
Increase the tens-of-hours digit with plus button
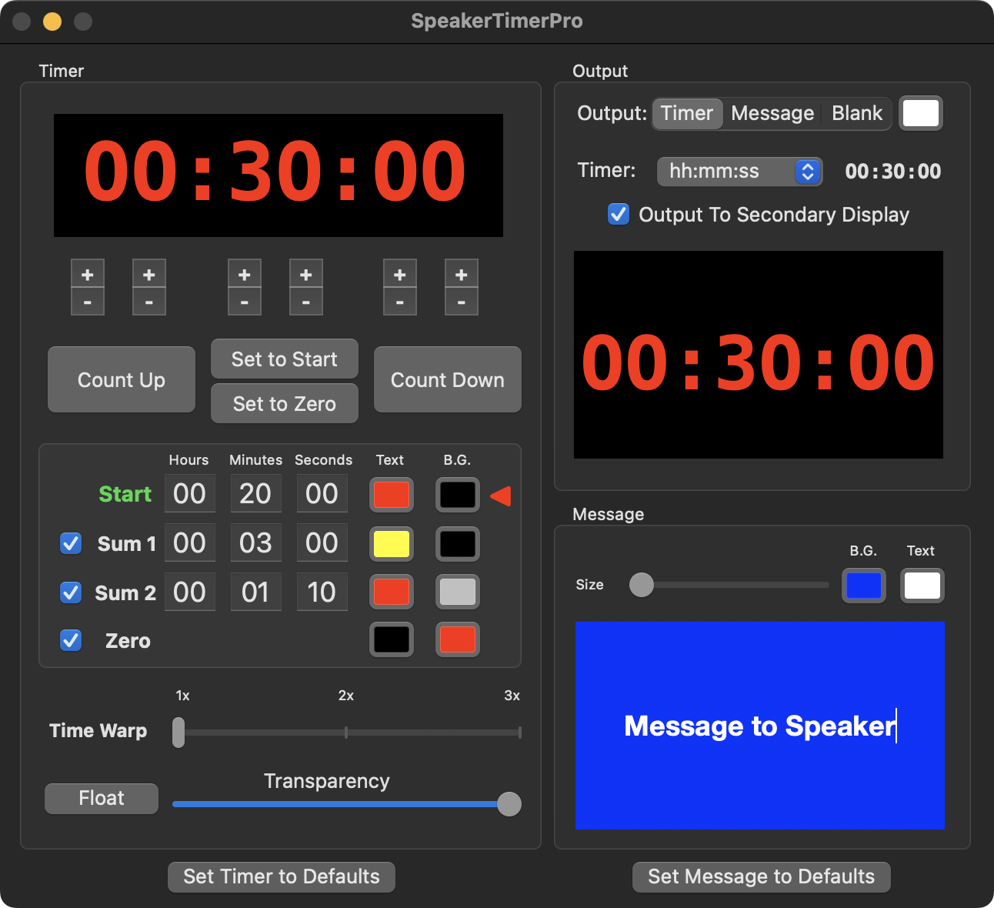tap(88, 275)
